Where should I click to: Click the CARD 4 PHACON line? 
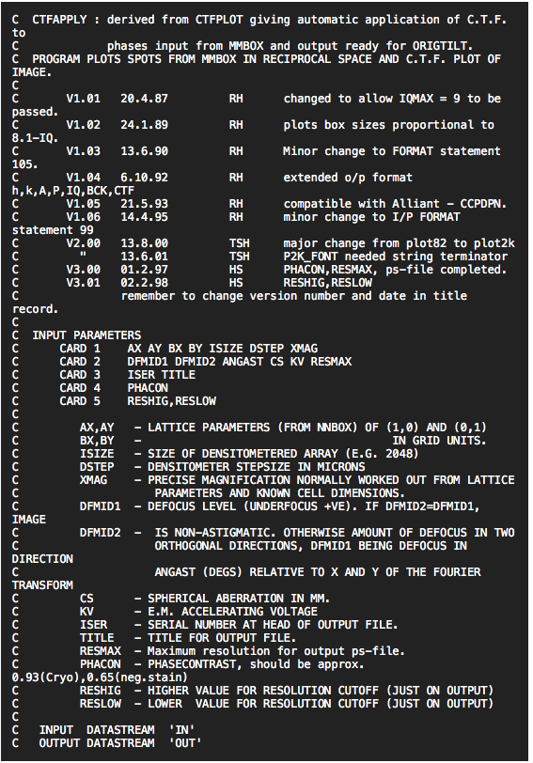click(x=114, y=388)
